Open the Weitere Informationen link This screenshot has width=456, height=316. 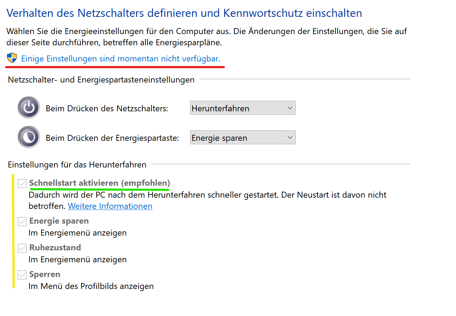click(x=110, y=206)
